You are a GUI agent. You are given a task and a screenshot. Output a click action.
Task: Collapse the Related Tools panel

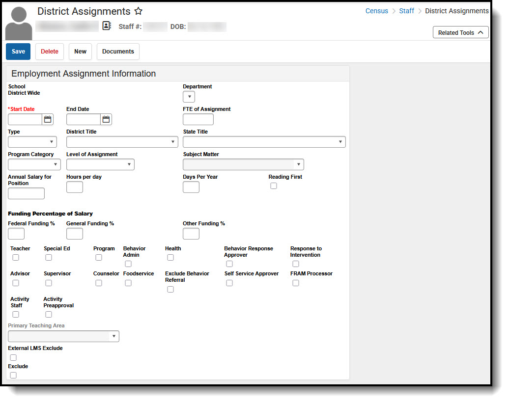(x=460, y=32)
